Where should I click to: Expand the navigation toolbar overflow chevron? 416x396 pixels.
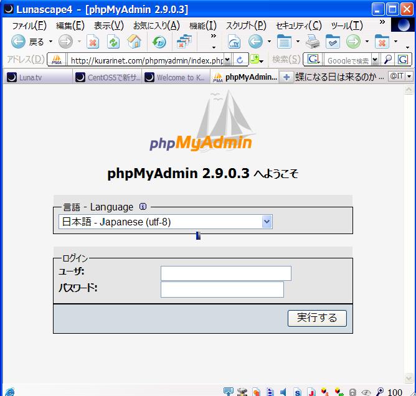[x=214, y=36]
